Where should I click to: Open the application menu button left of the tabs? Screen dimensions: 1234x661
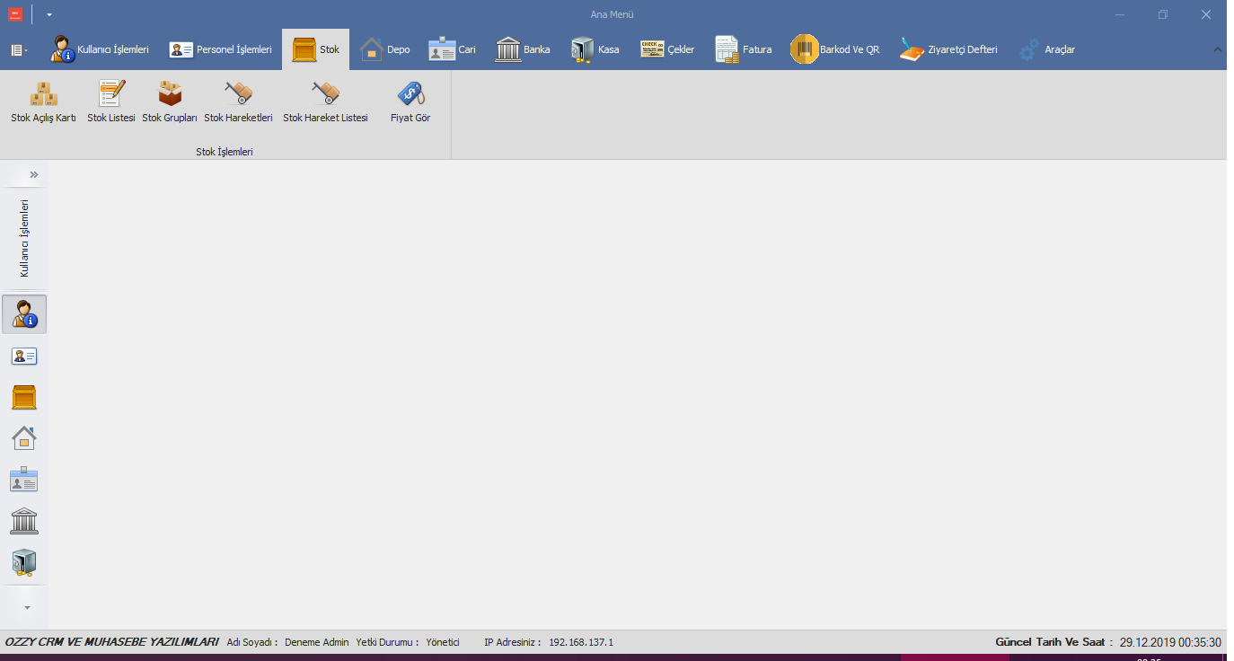point(19,50)
